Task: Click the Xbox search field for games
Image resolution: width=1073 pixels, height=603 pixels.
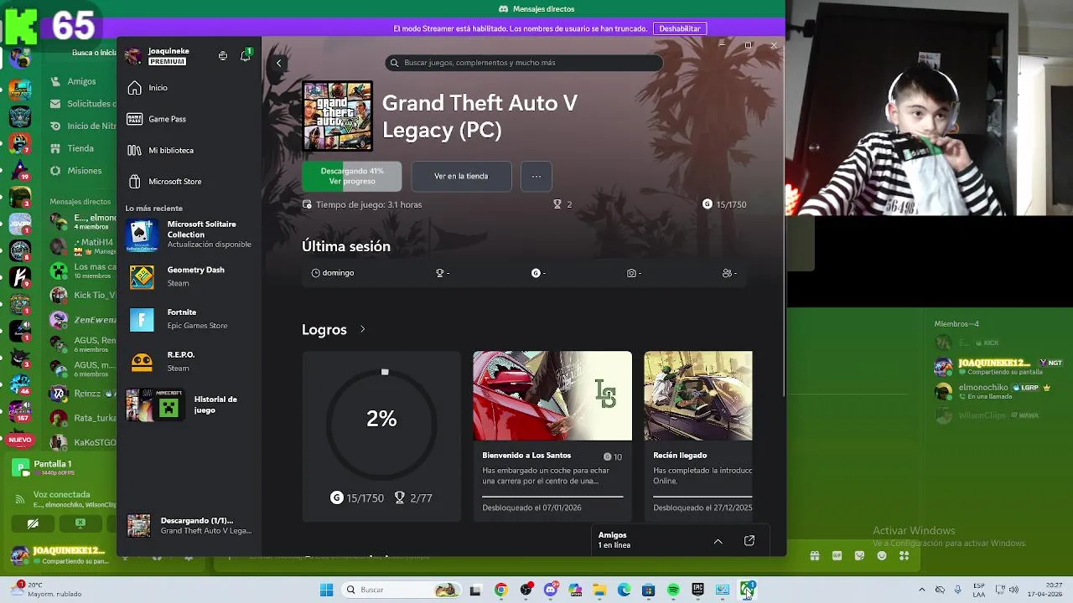Action: click(x=524, y=63)
